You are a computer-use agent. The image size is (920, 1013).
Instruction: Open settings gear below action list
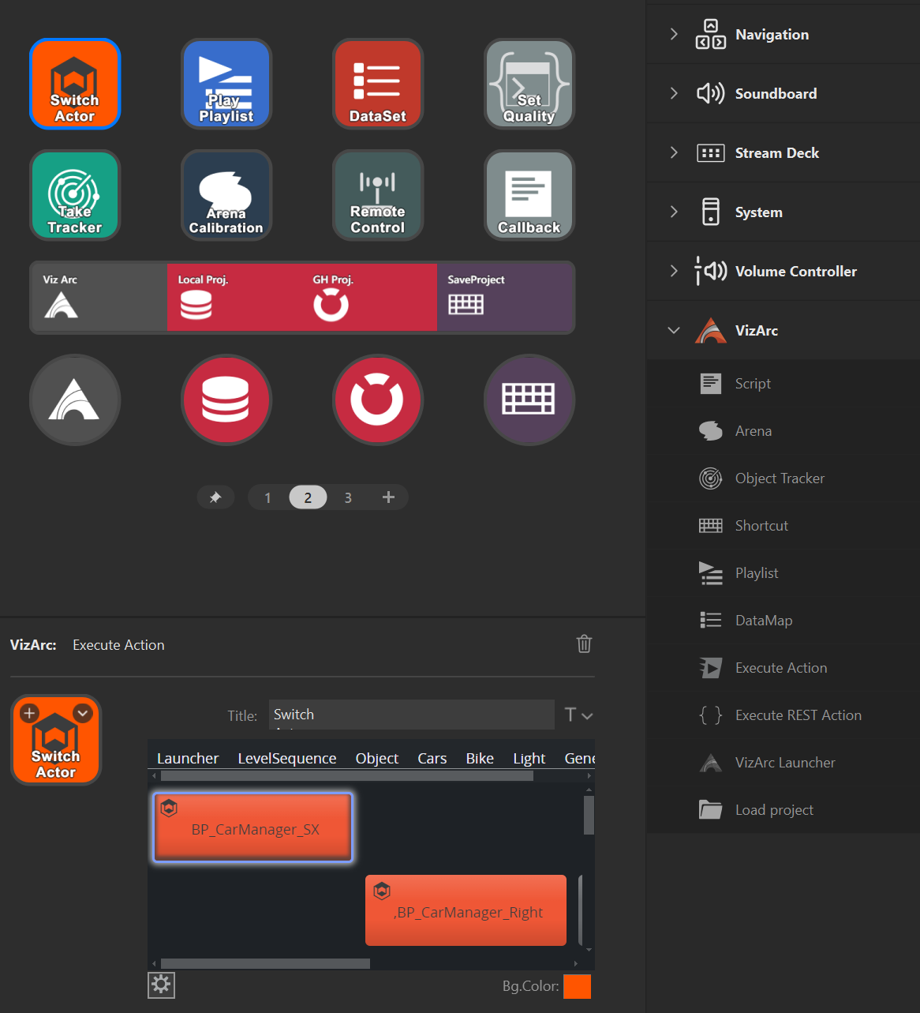coord(161,985)
